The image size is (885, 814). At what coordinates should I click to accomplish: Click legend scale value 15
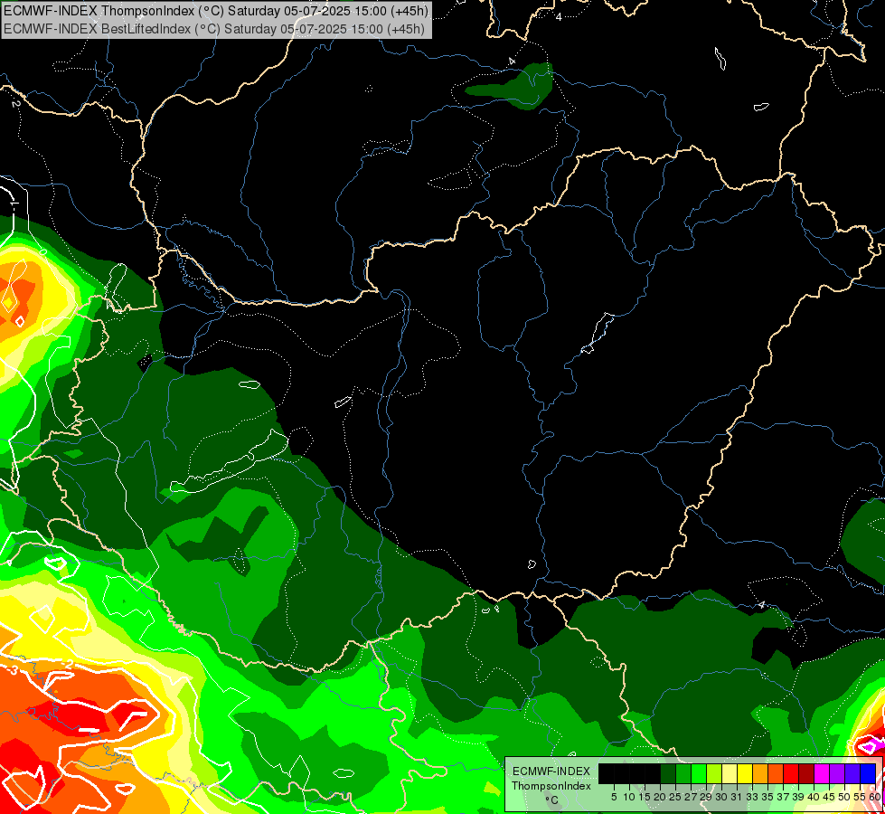[645, 797]
